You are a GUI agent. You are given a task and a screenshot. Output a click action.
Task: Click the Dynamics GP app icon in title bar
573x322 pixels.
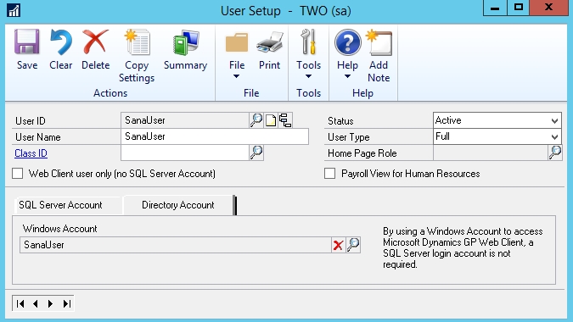point(14,10)
